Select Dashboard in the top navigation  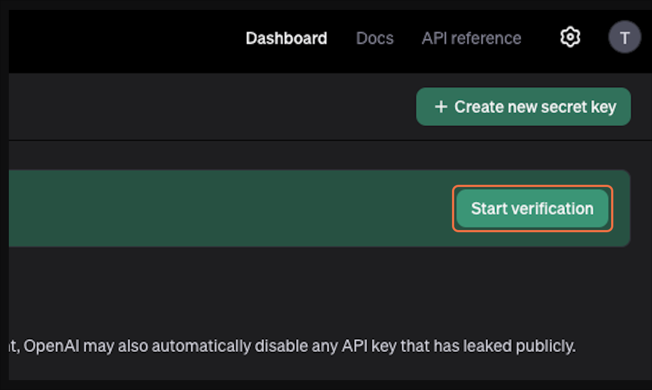click(286, 38)
